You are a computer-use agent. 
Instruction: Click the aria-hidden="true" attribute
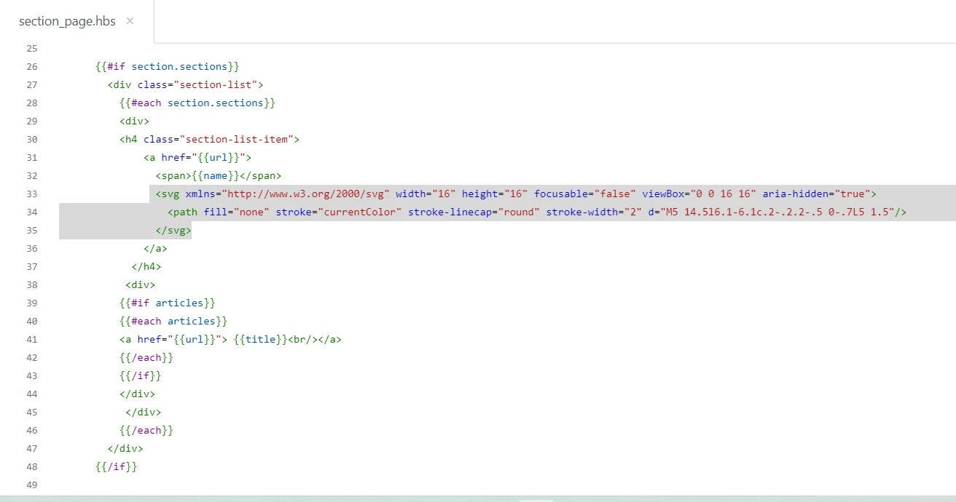pos(817,194)
